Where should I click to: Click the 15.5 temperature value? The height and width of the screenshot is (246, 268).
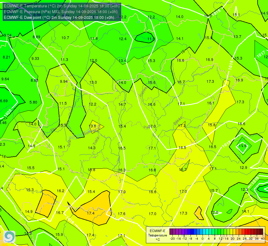pos(31,168)
